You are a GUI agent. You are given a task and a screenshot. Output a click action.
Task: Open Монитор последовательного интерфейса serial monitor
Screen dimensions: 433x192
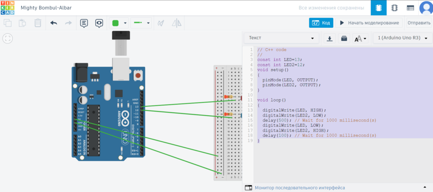(x=300, y=188)
